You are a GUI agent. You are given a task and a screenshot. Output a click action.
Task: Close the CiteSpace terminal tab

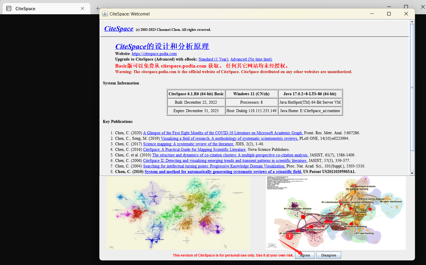(x=83, y=8)
